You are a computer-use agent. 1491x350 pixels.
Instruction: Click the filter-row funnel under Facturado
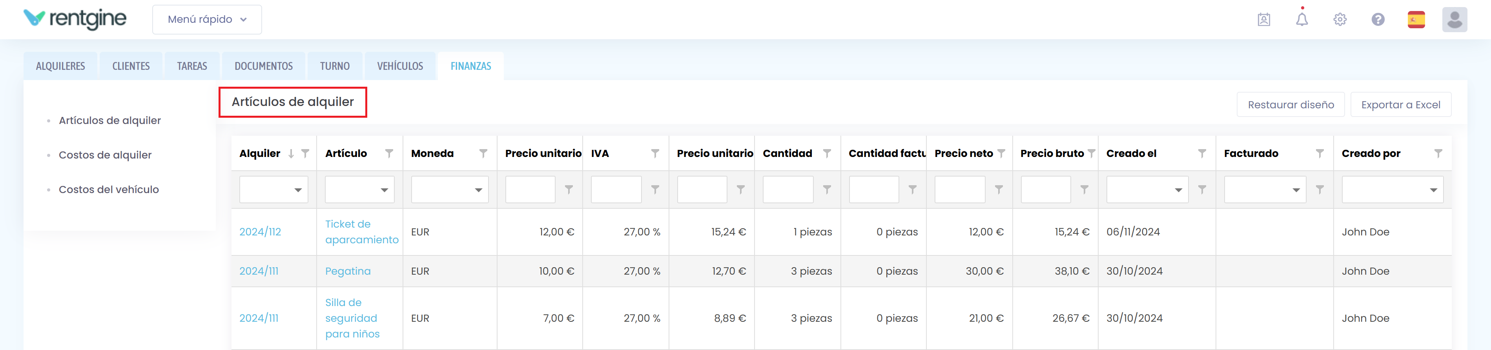tap(1320, 190)
